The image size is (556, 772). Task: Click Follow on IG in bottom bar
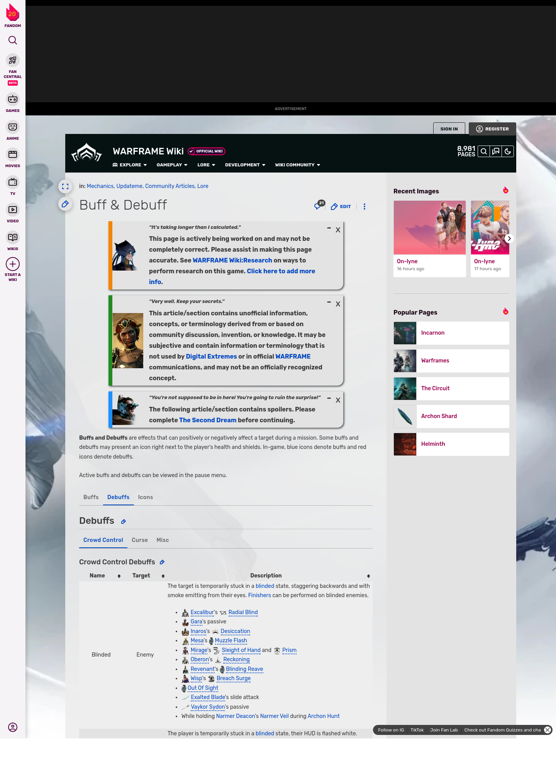tap(391, 730)
